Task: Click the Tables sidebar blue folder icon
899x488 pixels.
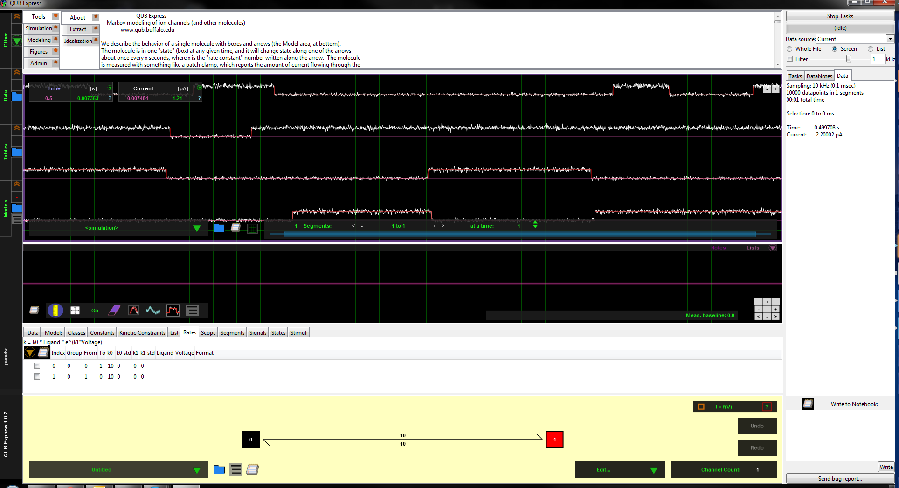Action: [x=17, y=152]
